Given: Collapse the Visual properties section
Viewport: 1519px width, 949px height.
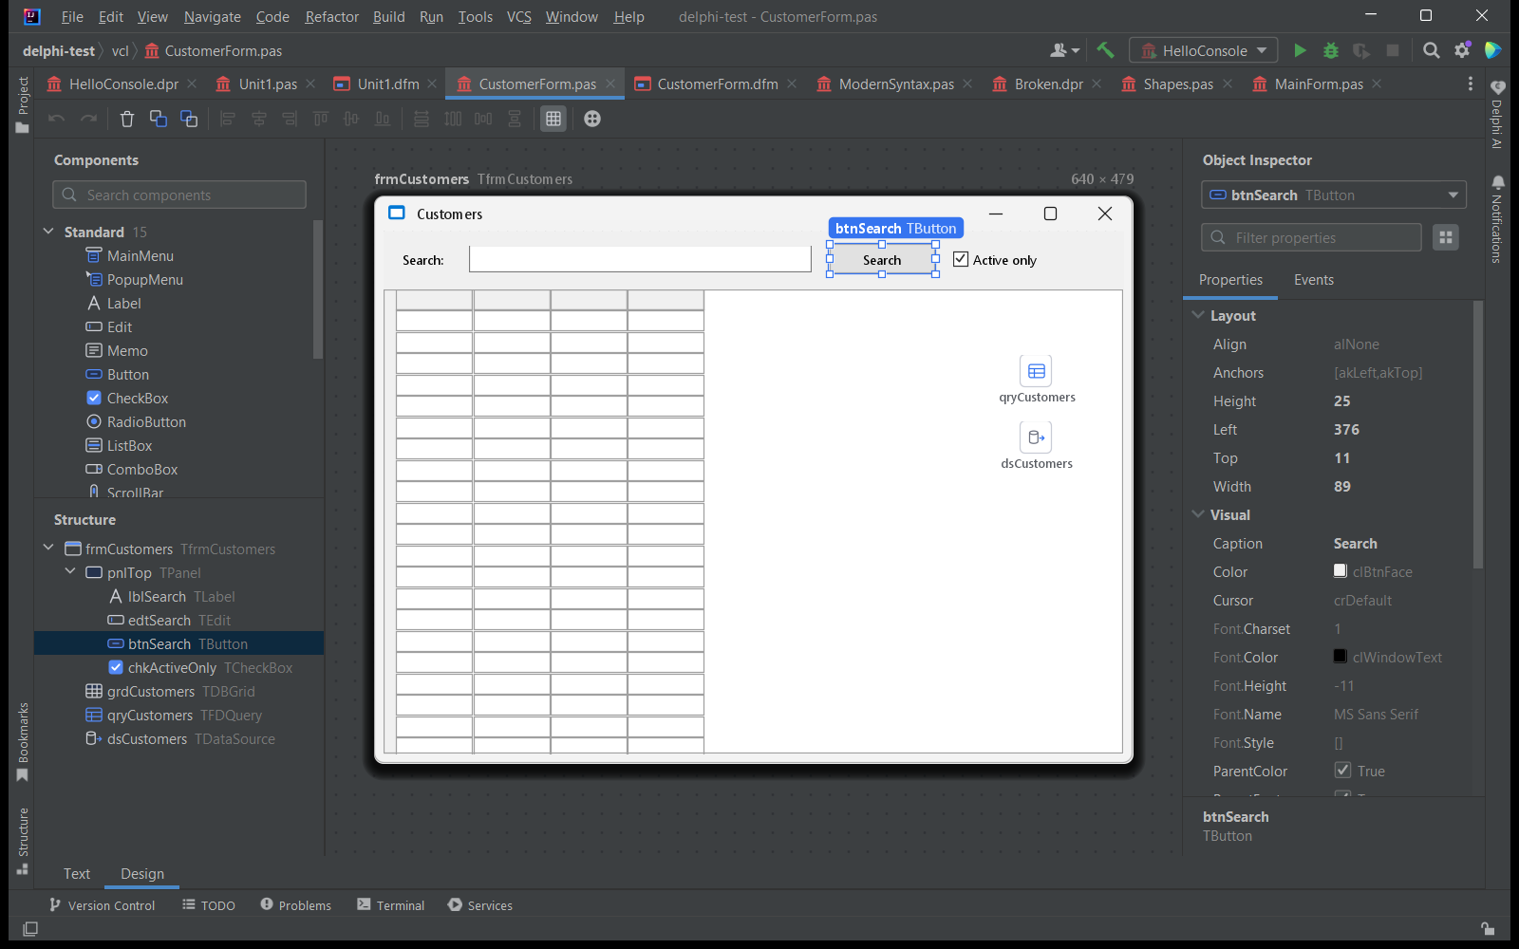Looking at the screenshot, I should (x=1198, y=514).
